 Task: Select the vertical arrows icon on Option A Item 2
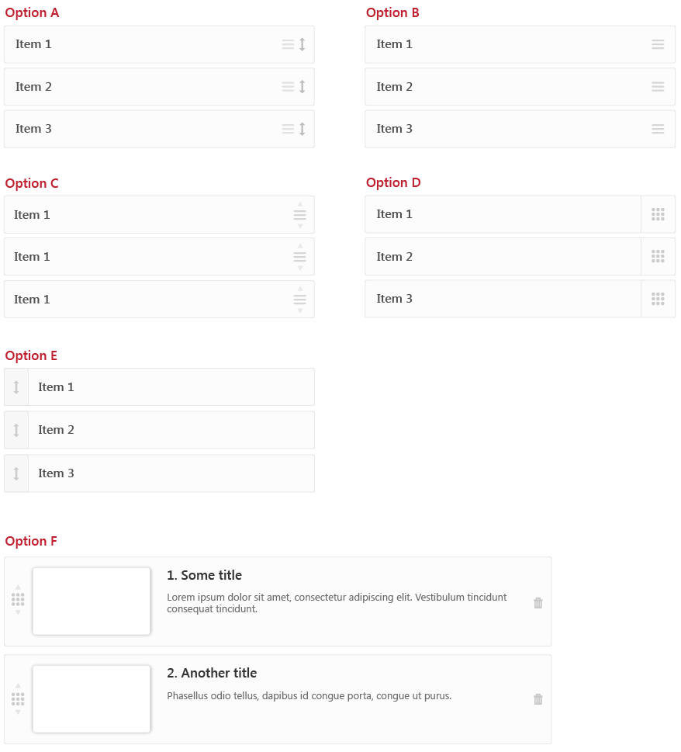tap(302, 87)
